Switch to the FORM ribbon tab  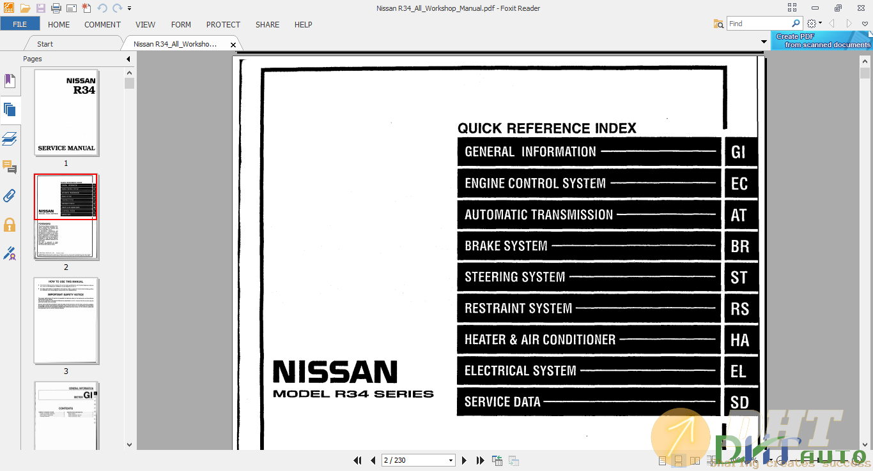[181, 24]
